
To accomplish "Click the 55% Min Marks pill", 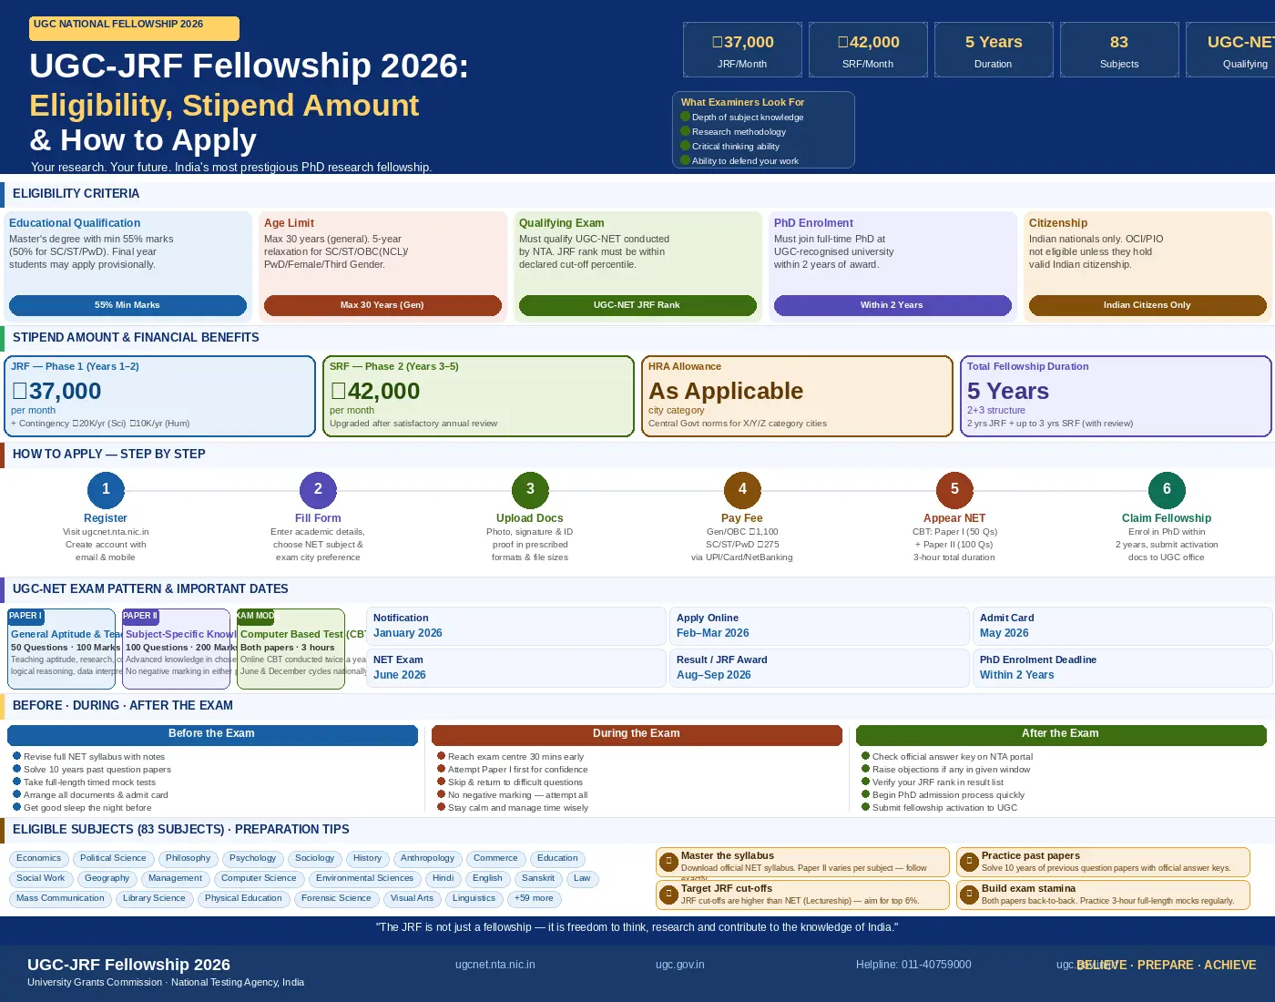I will [127, 305].
